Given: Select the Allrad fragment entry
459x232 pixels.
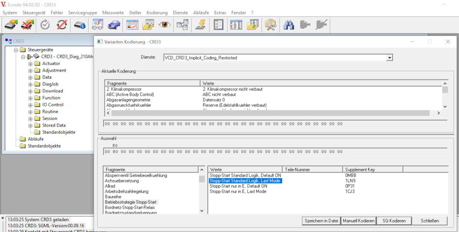Looking at the screenshot, I should 110,186.
